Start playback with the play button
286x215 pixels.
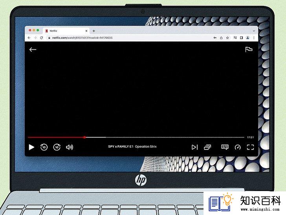[x=31, y=147]
